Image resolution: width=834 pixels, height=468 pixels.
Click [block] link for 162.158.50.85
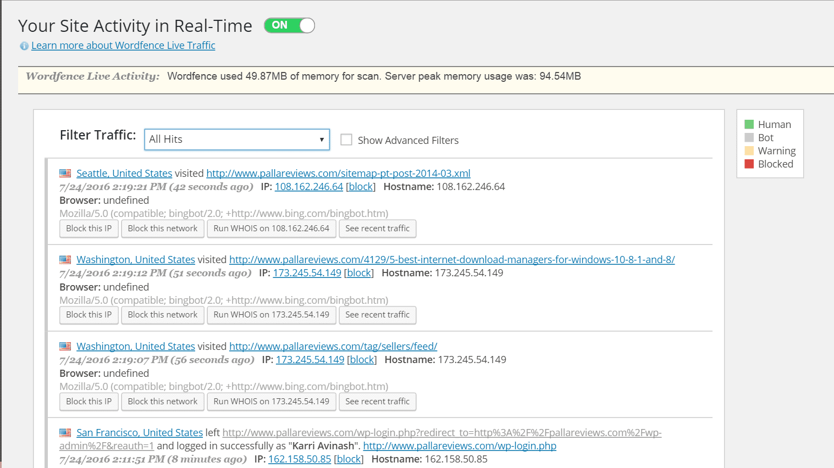[x=349, y=459]
